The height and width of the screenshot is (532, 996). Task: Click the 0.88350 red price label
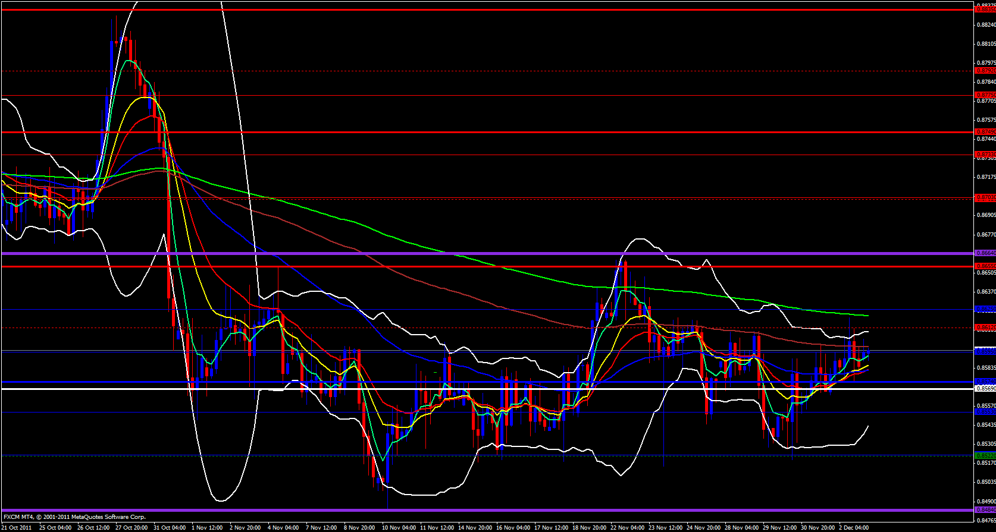pyautogui.click(x=985, y=10)
